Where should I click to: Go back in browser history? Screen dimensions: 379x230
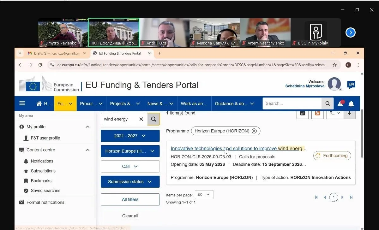click(x=21, y=65)
